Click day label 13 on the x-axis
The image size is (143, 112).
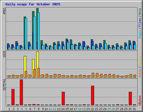click(59, 109)
